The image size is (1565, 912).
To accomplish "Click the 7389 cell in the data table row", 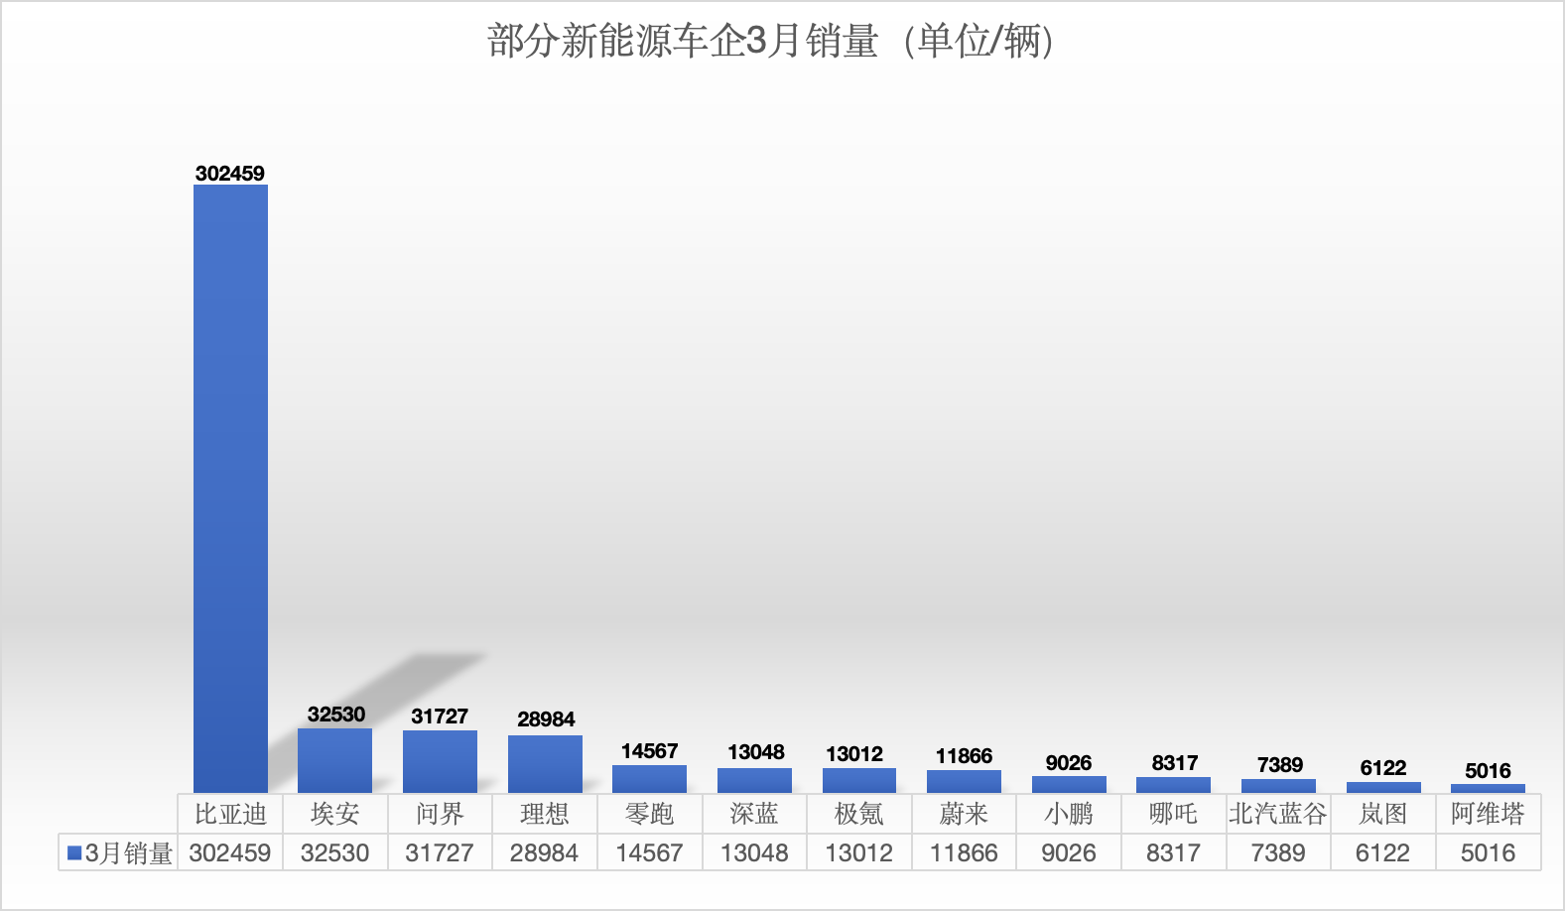I will (1278, 852).
